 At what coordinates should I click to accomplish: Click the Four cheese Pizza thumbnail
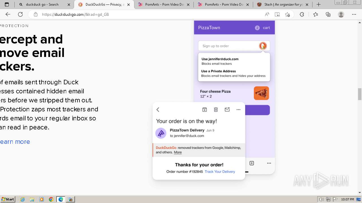coord(261,93)
